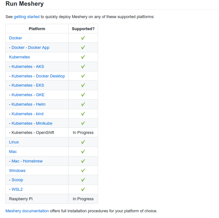
Task: Open the top-level Kubernetes platform link
Action: 19,57
